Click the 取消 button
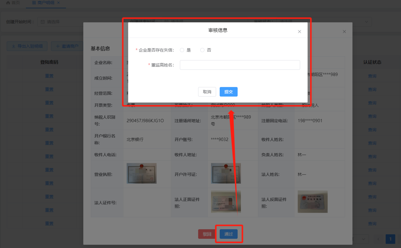 coord(207,92)
